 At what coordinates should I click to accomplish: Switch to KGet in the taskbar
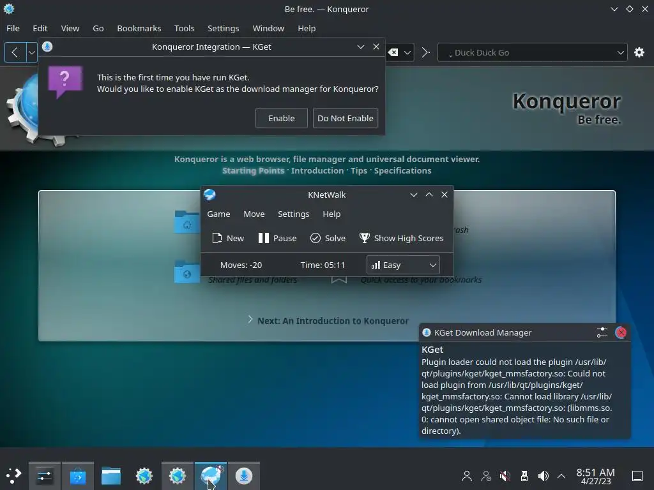click(x=244, y=476)
